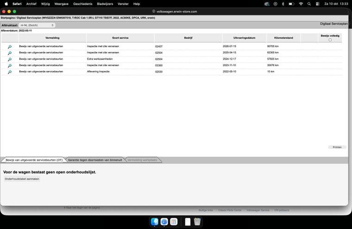Viewport: 352px width, 229px height.
Task: View the Extra werkzaamheden entry via magnifier
Action: pos(10,59)
